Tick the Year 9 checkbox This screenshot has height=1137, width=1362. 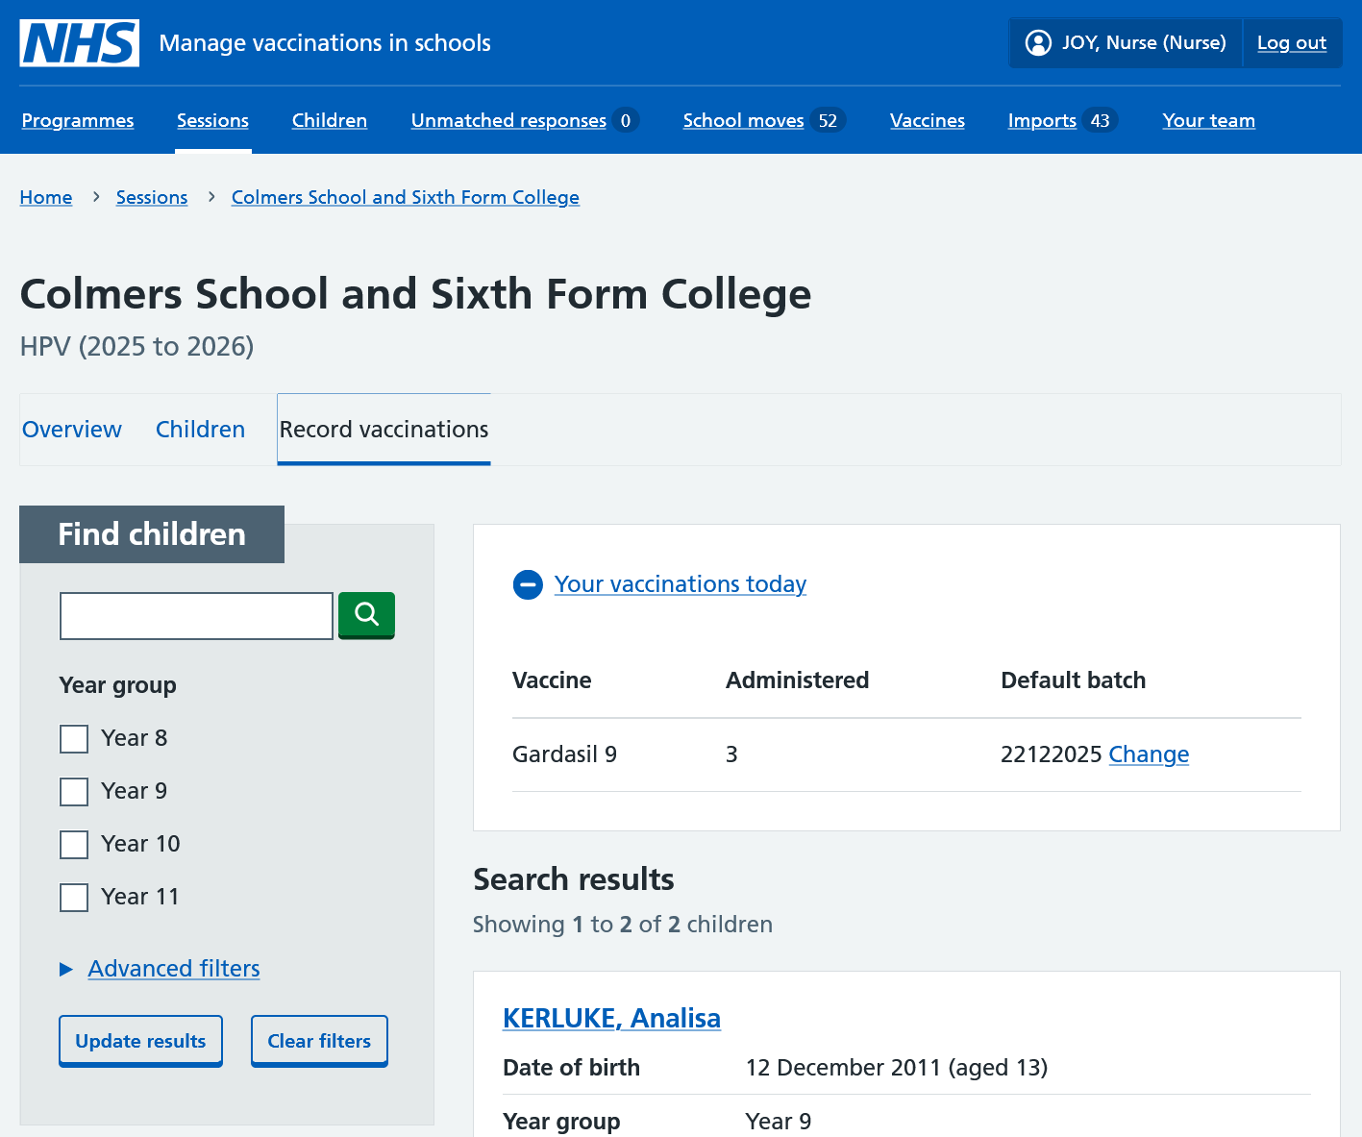(74, 792)
